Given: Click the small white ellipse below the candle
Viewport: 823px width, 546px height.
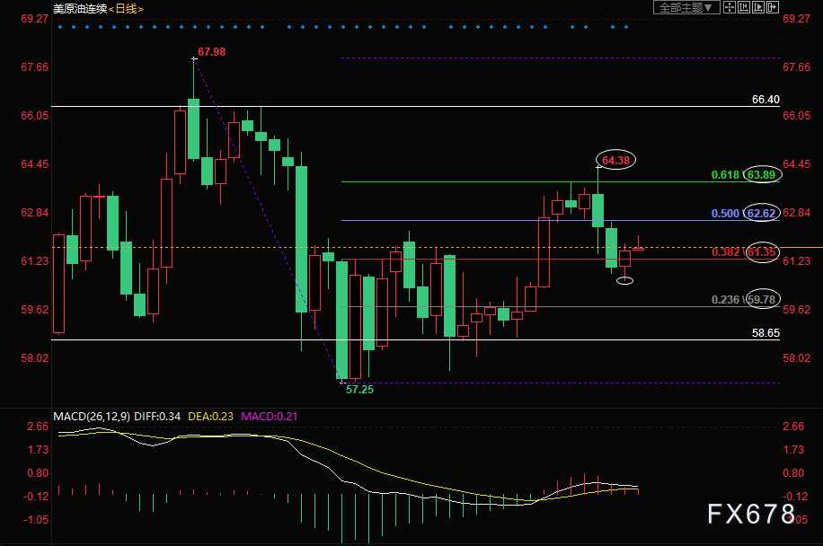Looking at the screenshot, I should coord(624,281).
